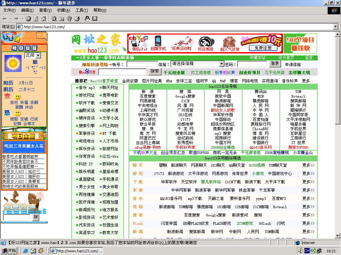Viewport: 341px width, 255px height.
Task: Open the Search pane toolbar icon
Action: [54, 19]
